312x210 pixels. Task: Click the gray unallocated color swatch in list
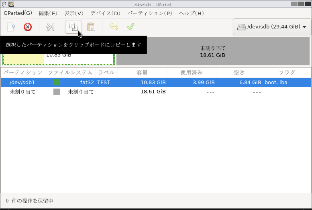(57, 92)
